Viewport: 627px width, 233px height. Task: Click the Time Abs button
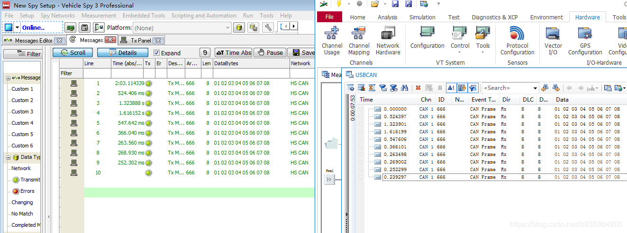(x=233, y=52)
